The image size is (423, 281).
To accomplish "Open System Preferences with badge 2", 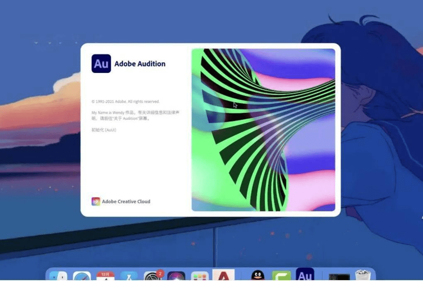I will (x=153, y=276).
